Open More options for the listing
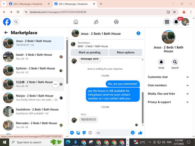195x146 pixels. tap(126, 53)
